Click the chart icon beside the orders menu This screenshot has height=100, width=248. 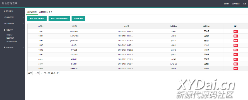(x=5, y=23)
